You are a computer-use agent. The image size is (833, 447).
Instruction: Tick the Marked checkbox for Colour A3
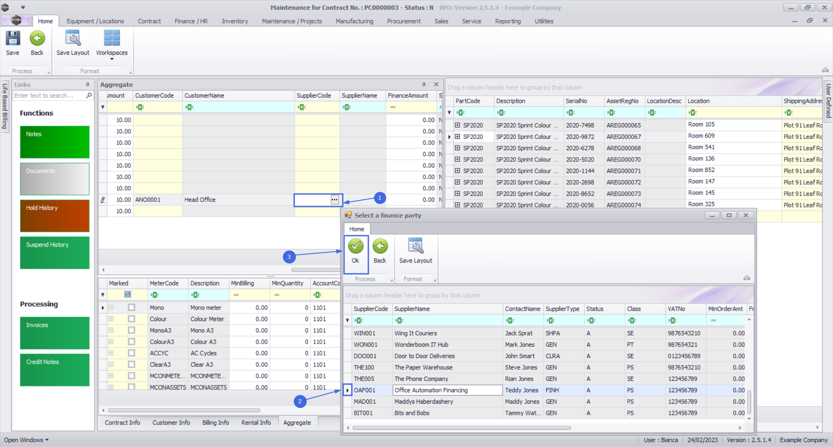coord(131,342)
